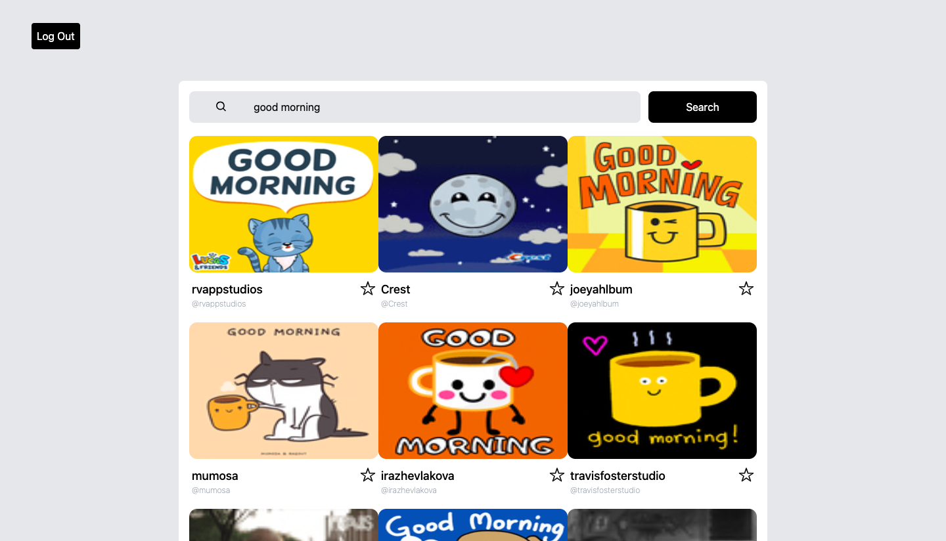This screenshot has width=946, height=541.
Task: Open the @joeyahlbum profile link
Action: pos(595,303)
